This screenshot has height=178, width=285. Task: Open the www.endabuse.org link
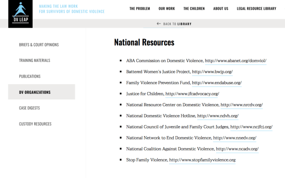(x=217, y=83)
